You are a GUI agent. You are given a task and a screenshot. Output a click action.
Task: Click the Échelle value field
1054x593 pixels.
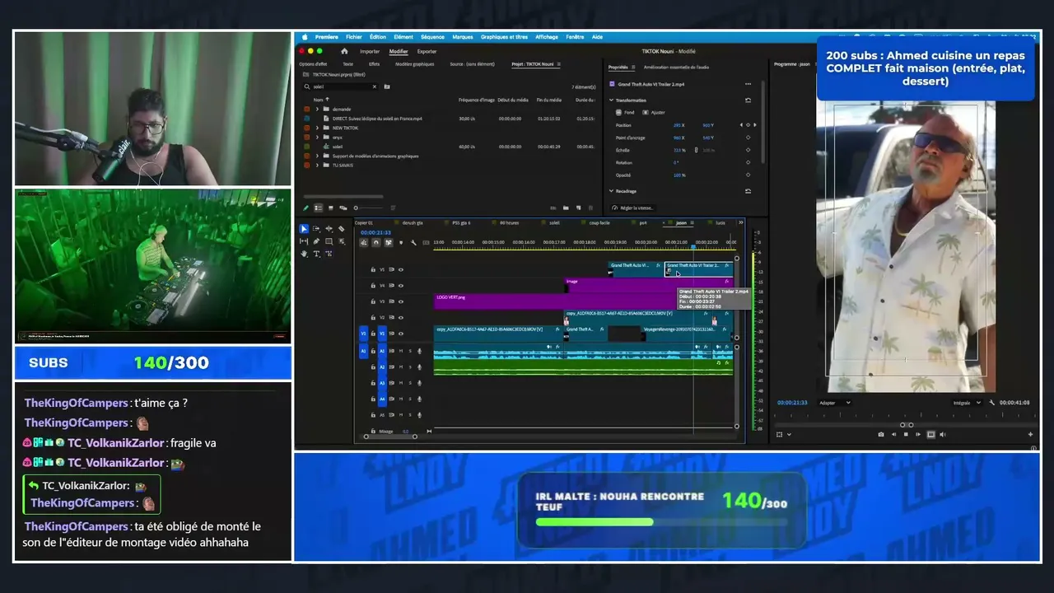pos(679,150)
